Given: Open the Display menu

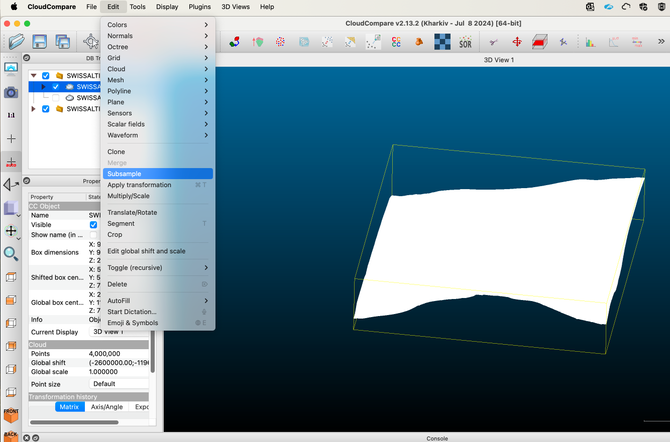Looking at the screenshot, I should (167, 7).
